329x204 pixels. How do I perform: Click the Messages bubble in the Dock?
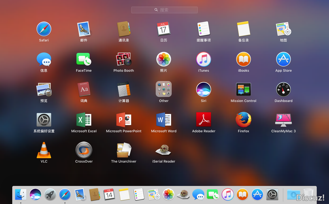(198, 195)
